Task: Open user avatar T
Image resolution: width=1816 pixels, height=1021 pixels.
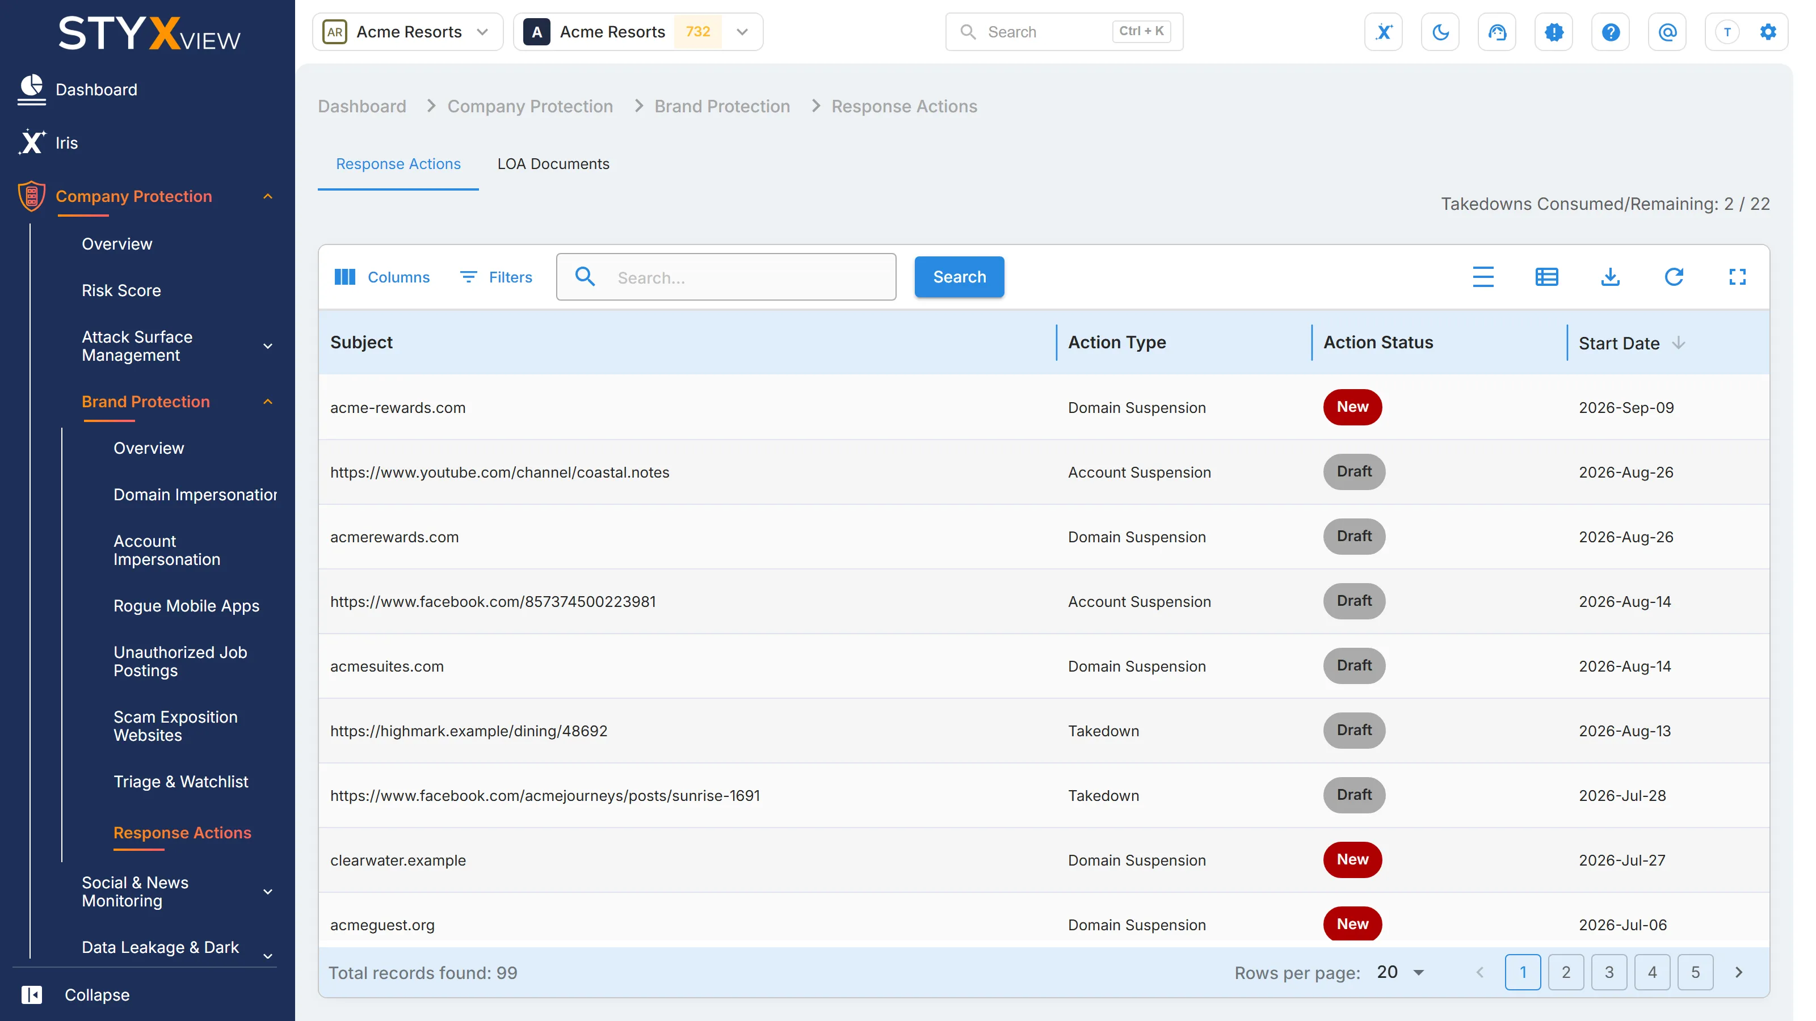Action: (x=1727, y=32)
